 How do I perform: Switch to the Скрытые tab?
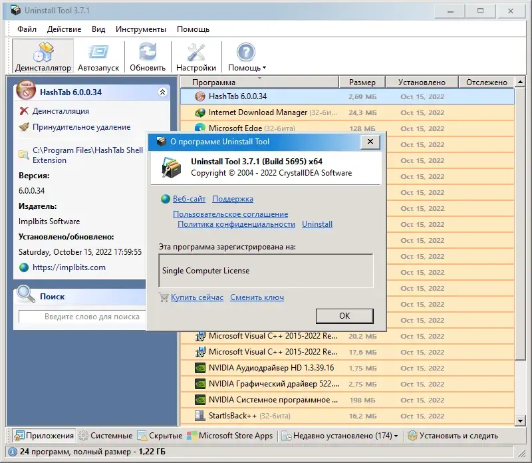[x=160, y=436]
